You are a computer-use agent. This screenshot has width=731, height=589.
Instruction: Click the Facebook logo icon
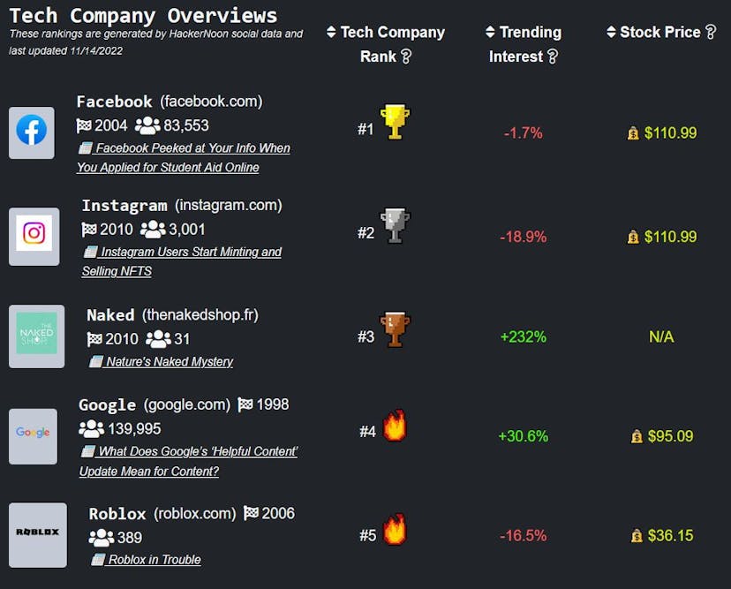tap(32, 132)
